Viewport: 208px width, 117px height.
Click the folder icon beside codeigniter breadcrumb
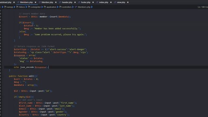pyautogui.click(x=29, y=7)
